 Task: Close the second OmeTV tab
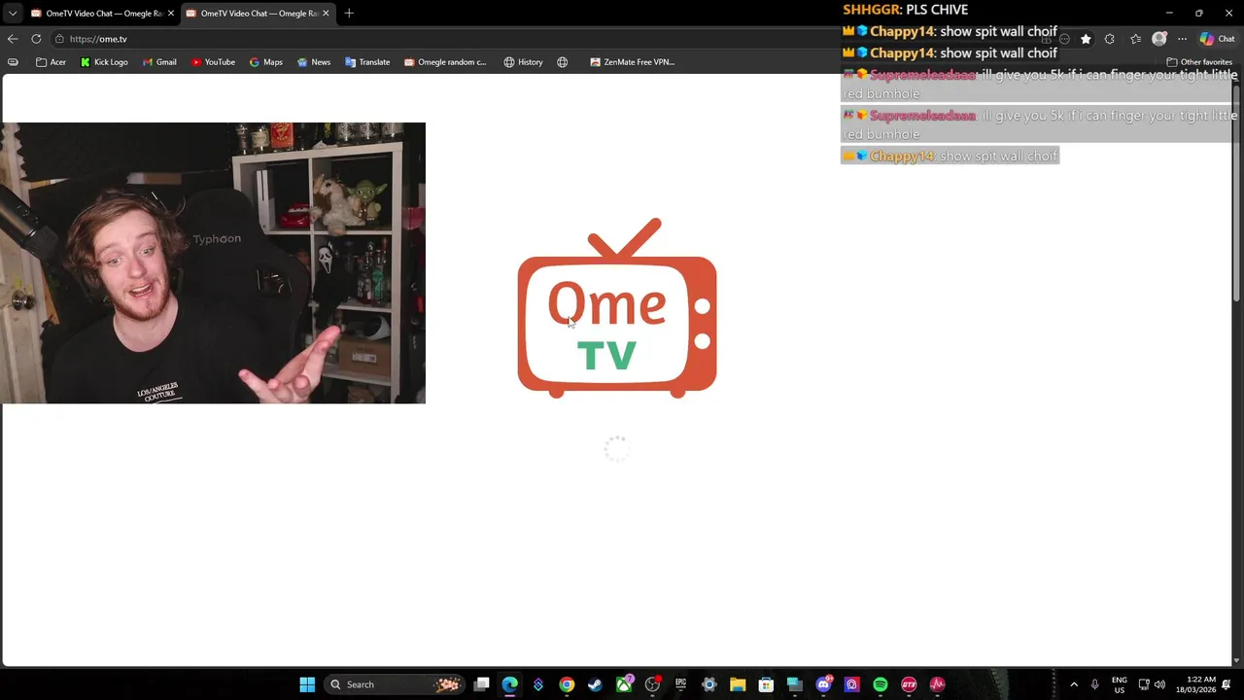coord(326,14)
